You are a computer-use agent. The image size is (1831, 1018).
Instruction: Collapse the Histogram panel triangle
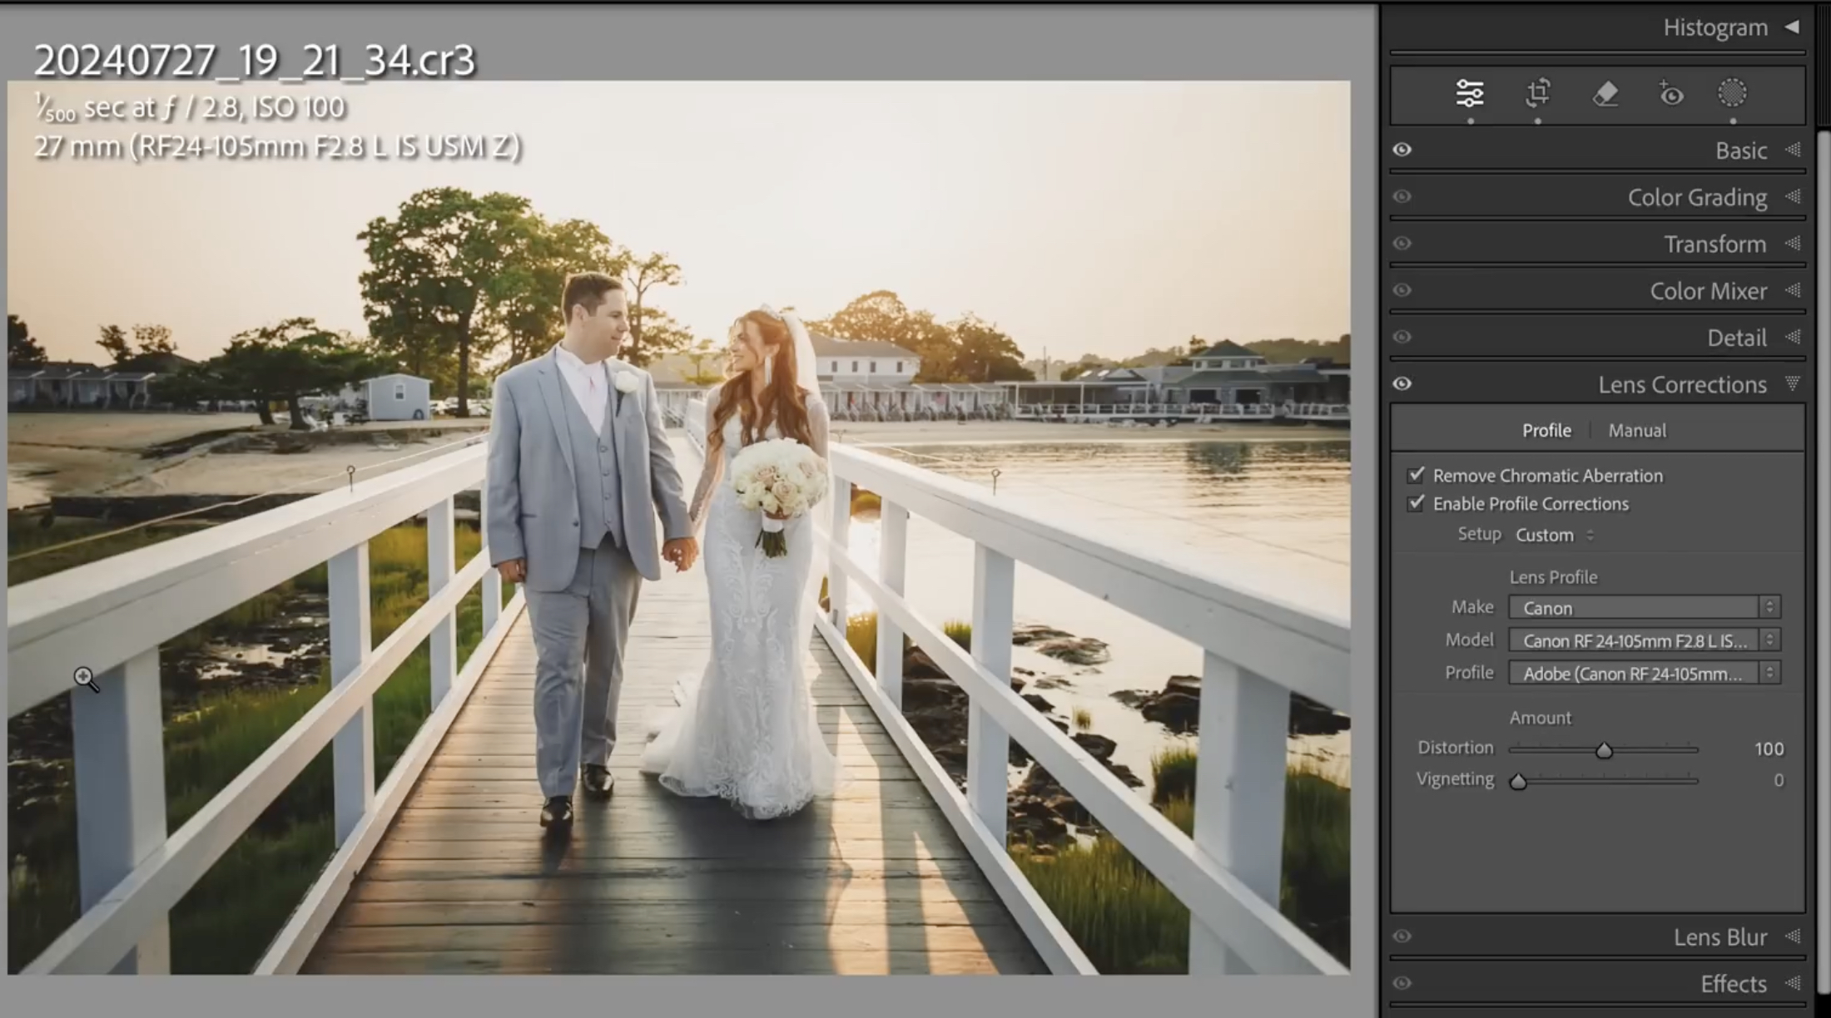[x=1792, y=27]
